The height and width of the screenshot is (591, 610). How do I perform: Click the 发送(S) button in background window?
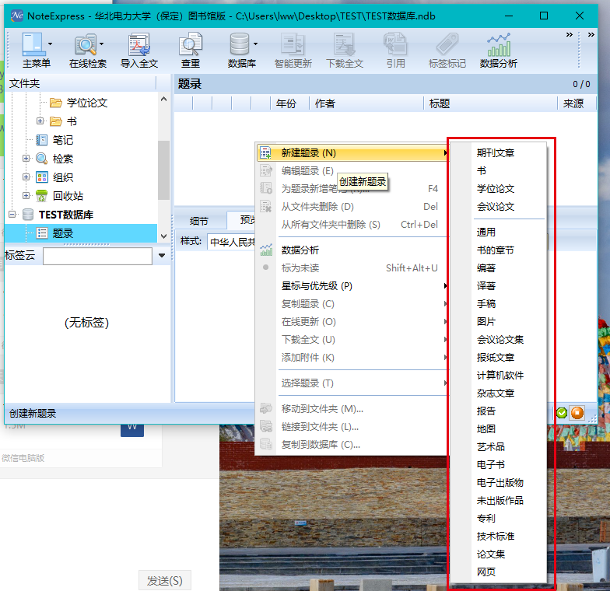click(165, 581)
